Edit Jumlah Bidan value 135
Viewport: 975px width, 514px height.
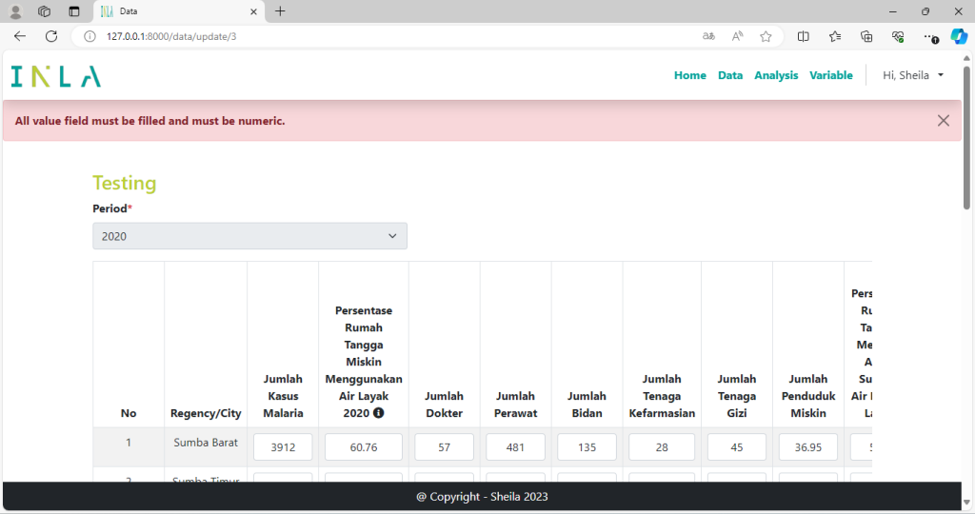(x=587, y=446)
